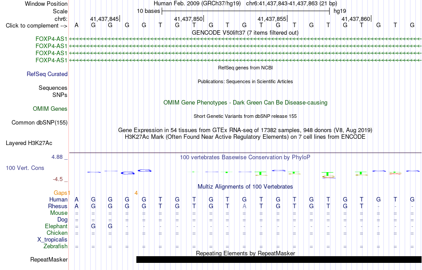Click the 100 Vert. Cons label
Screen dimensions: 422x270
[25, 168]
